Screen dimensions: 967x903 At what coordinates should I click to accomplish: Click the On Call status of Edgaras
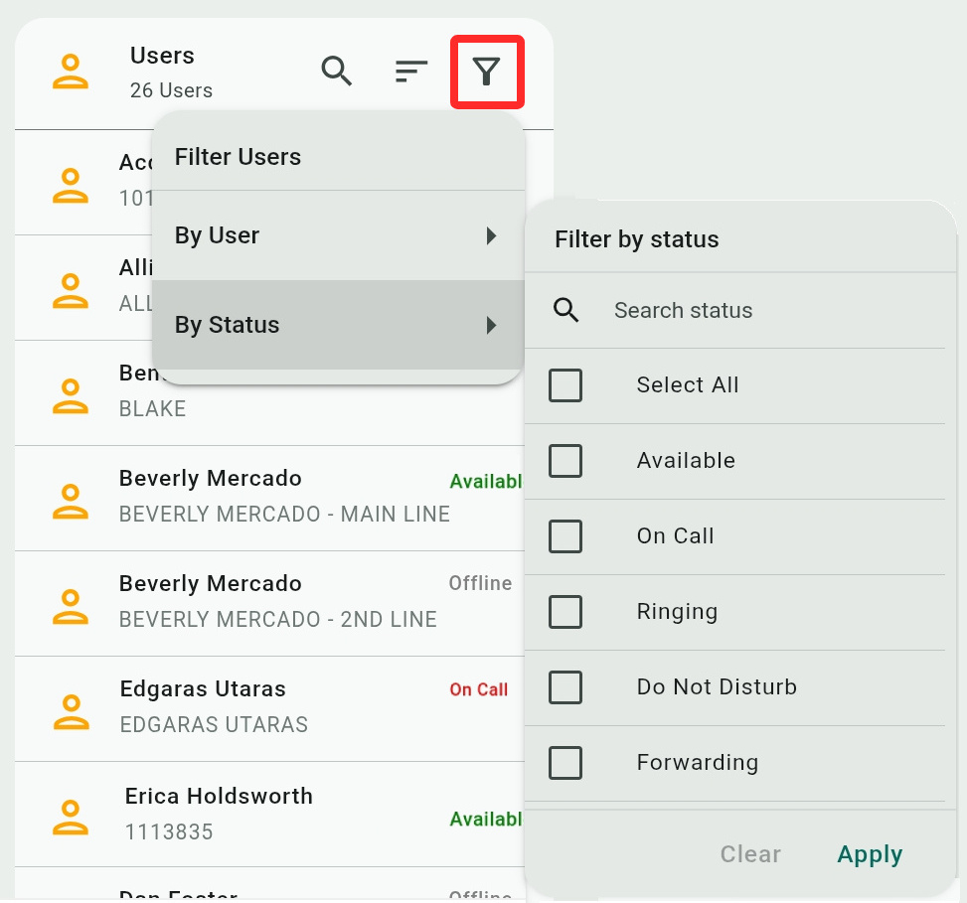[479, 689]
